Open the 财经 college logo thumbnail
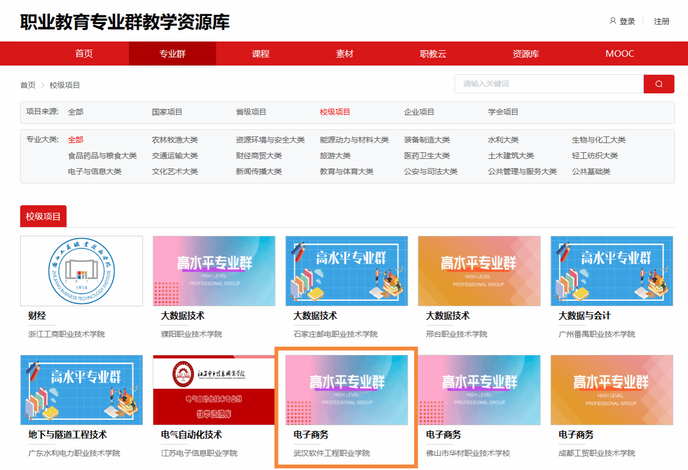This screenshot has width=688, height=470. pos(81,271)
